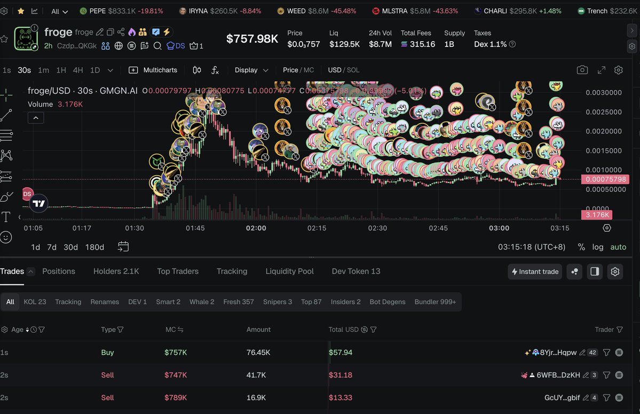Collapse the chart legend with caret
640x414 pixels.
pos(36,118)
